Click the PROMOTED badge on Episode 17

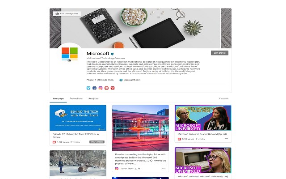[x=97, y=142]
